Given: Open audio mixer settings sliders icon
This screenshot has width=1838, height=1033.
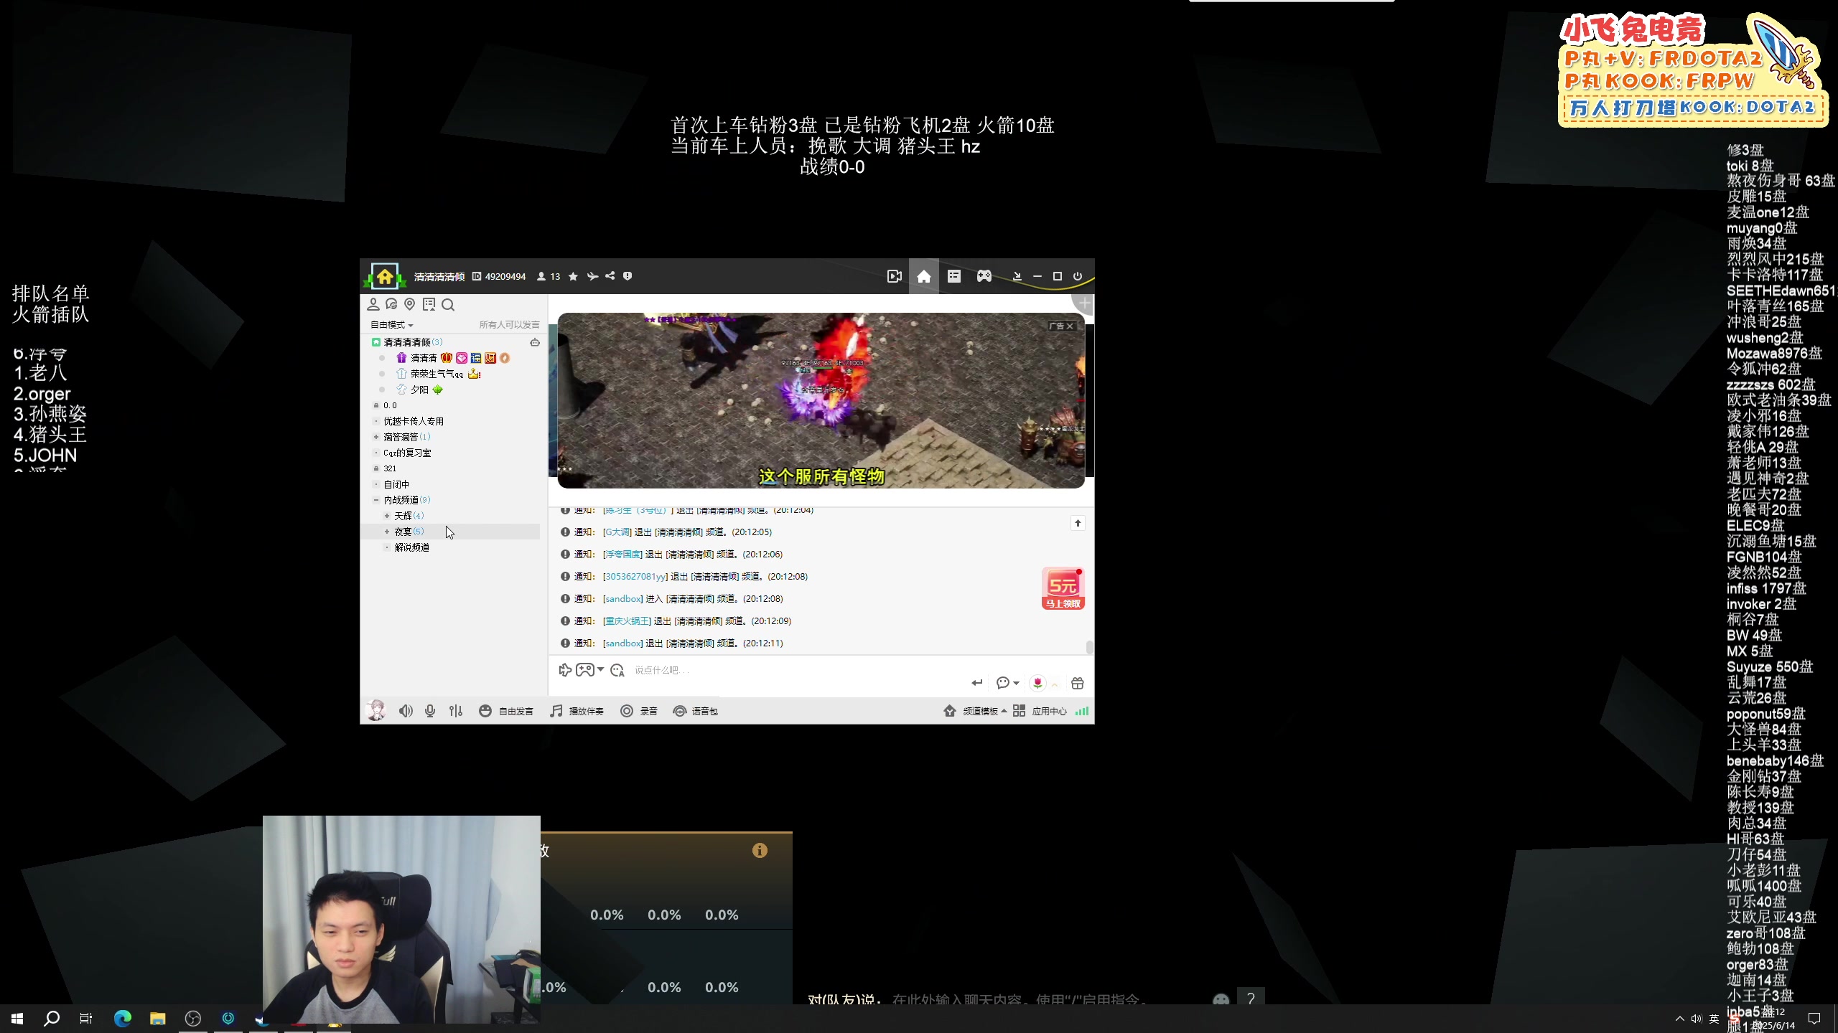Looking at the screenshot, I should 456,711.
